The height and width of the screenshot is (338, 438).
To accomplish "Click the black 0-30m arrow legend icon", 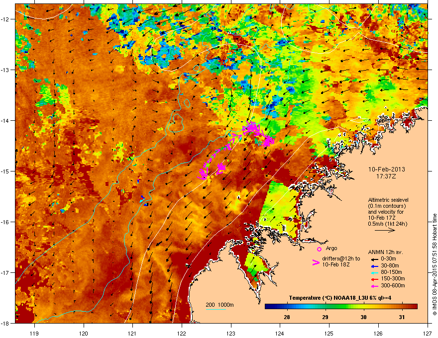I will coord(374,259).
